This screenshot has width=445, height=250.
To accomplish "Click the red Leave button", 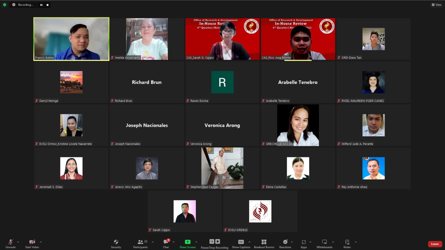I will 435,244.
